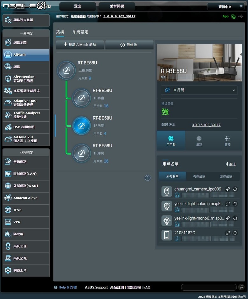
Task: Open the 問題回報 link
Action: [x=134, y=287]
